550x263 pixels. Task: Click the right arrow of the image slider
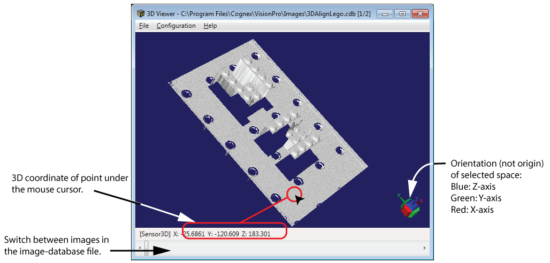(x=425, y=248)
